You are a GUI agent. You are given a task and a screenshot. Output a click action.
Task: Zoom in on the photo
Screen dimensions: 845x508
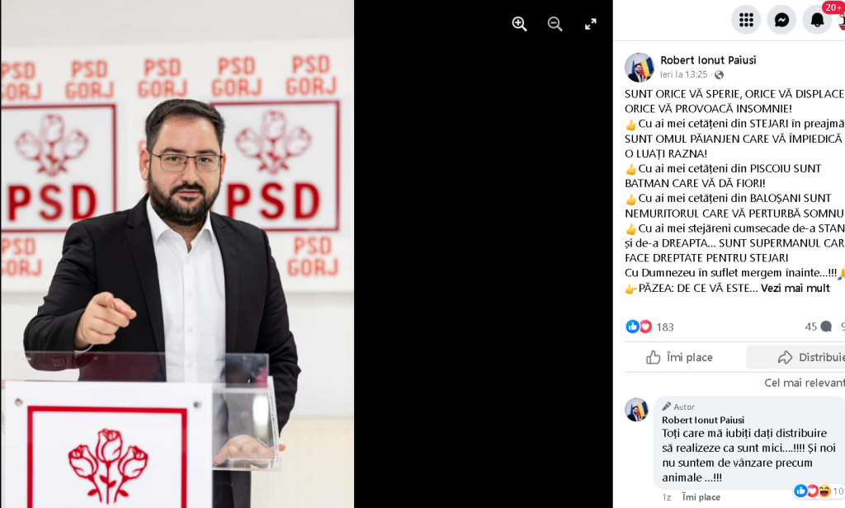coord(519,24)
